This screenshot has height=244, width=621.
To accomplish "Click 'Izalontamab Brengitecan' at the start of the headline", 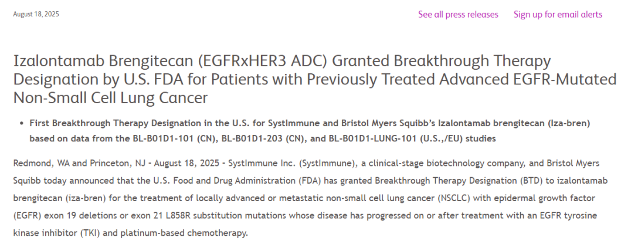I will click(x=103, y=62).
